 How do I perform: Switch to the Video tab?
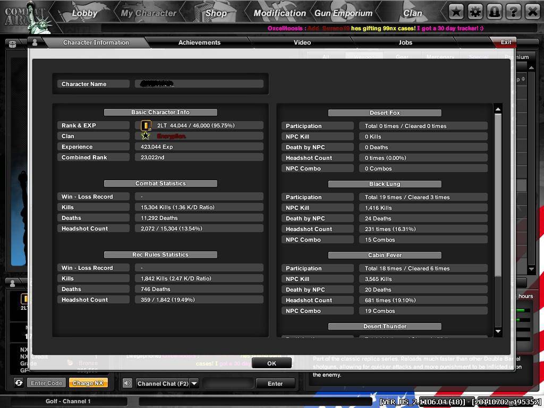(x=302, y=42)
